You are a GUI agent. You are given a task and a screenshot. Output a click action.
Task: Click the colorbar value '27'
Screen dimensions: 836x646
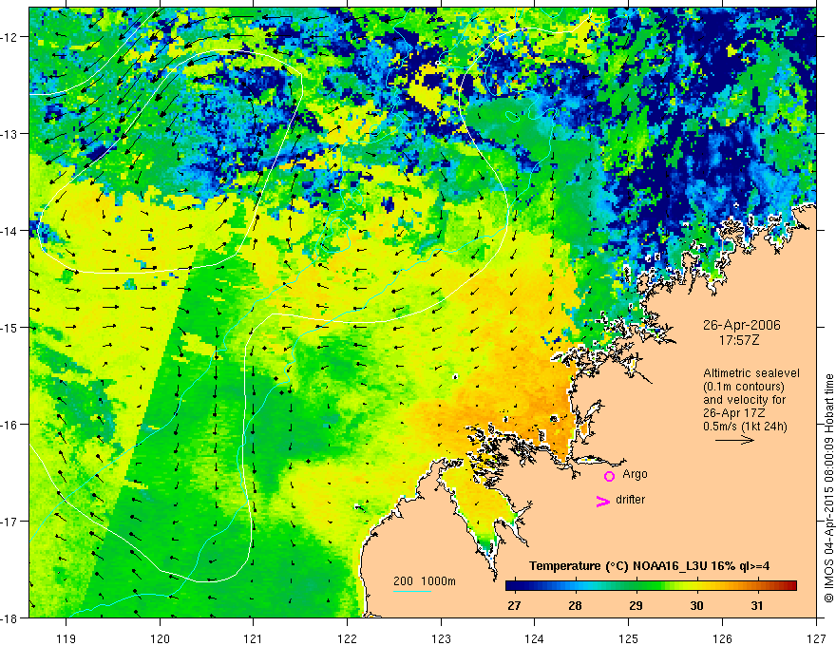click(x=514, y=605)
